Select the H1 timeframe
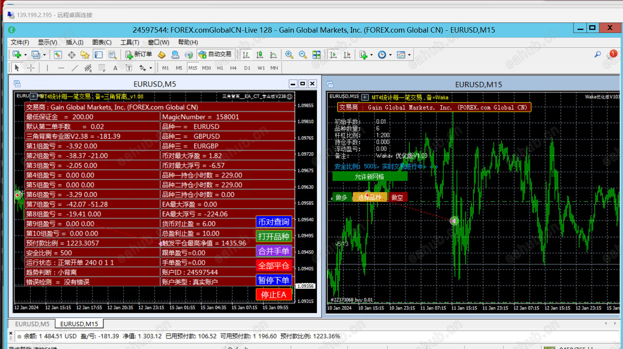The width and height of the screenshot is (623, 349). 220,68
